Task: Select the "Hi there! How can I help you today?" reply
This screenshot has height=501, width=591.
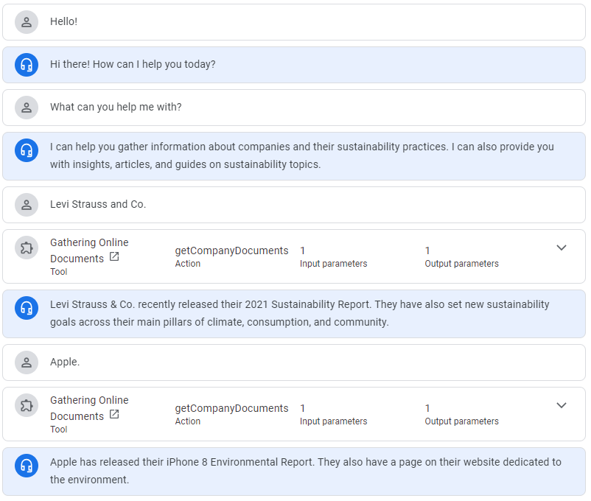Action: [x=133, y=64]
